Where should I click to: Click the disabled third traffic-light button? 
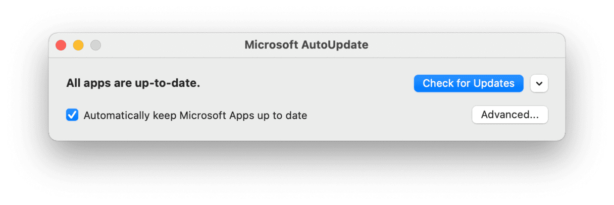point(95,45)
